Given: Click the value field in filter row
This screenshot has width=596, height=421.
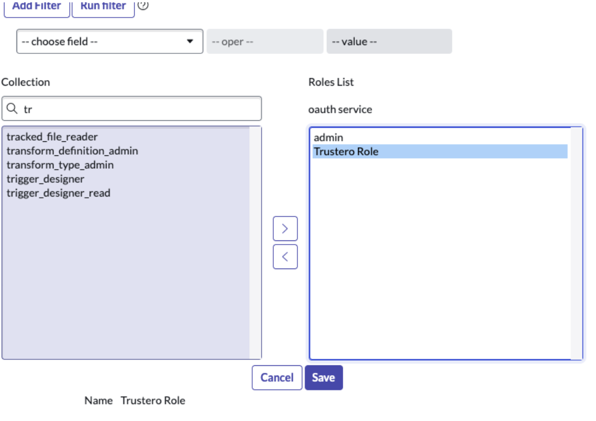Looking at the screenshot, I should [x=389, y=42].
